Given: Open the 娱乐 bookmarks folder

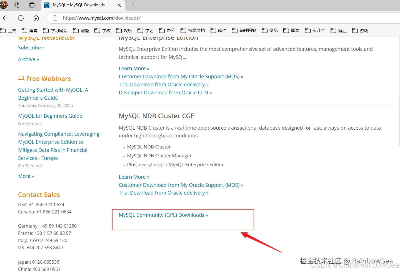Looking at the screenshot, I should click(x=124, y=31).
